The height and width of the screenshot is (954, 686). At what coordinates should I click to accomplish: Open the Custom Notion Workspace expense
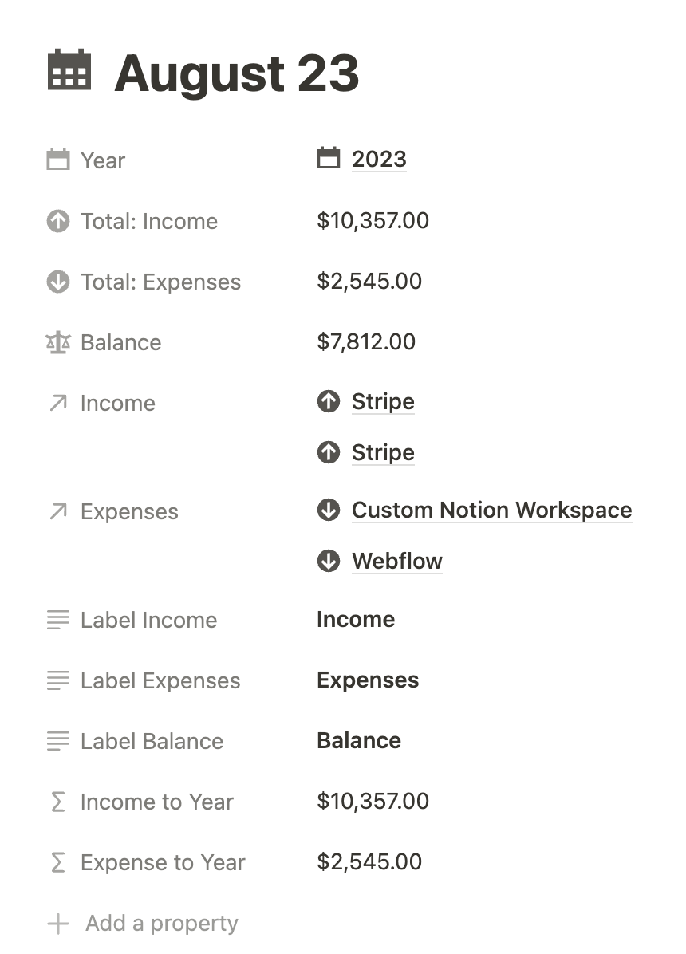491,510
